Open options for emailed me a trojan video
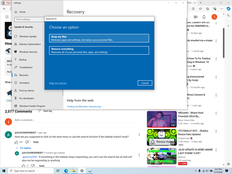This screenshot has width=232, height=174. point(216,41)
